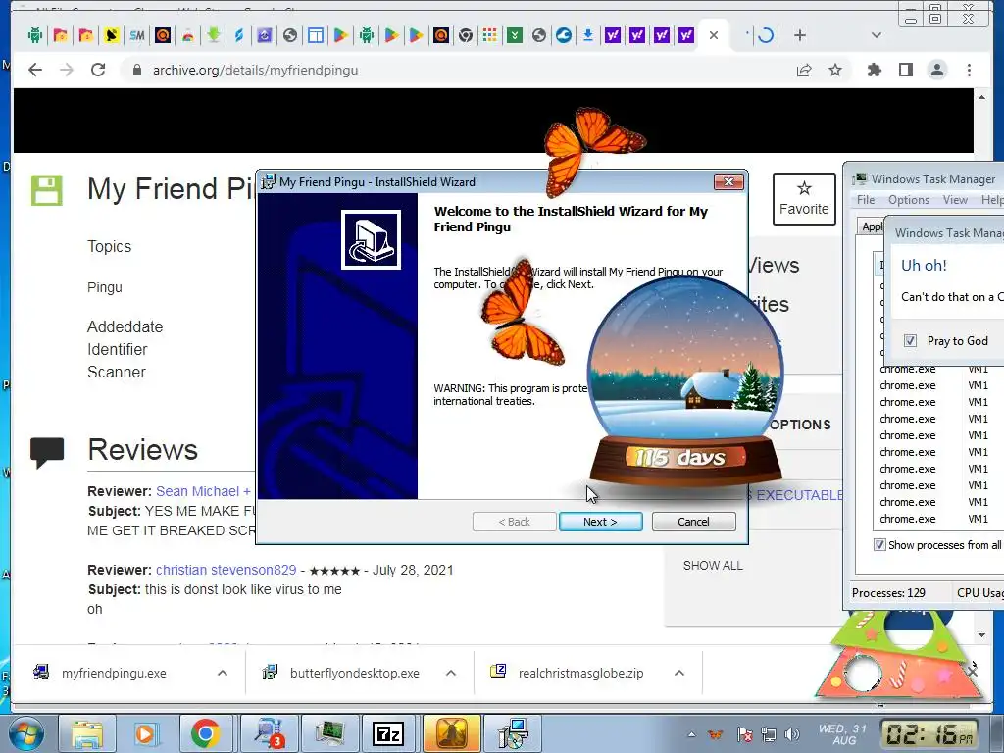Expand realchristmasglobe.zip download options
The image size is (1004, 753).
(x=679, y=673)
